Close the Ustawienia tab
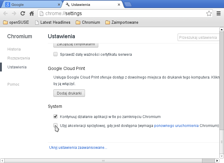 click(119, 5)
